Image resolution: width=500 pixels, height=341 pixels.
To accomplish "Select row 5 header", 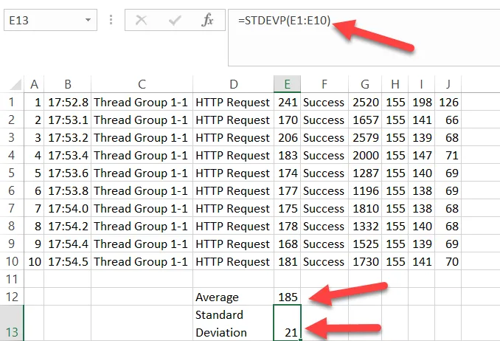I will coord(12,173).
